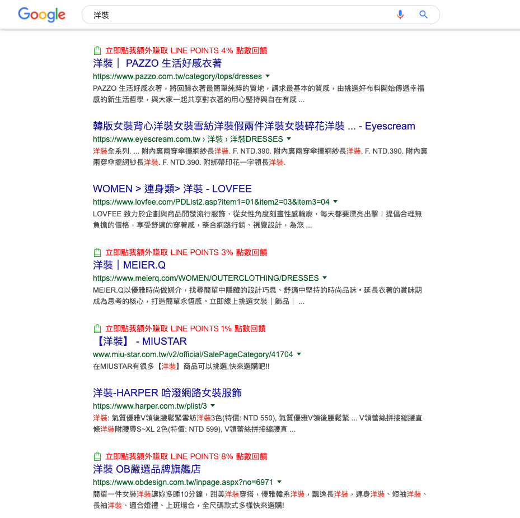Click the Eyescream snippet listing NTD.390 items
This screenshot has width=520, height=518.
point(260,157)
